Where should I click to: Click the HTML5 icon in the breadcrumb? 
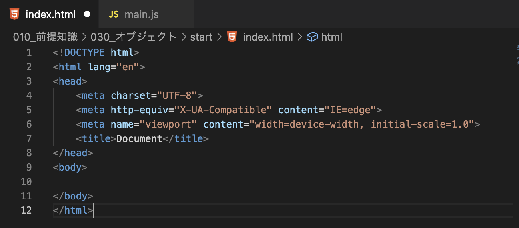(x=232, y=37)
